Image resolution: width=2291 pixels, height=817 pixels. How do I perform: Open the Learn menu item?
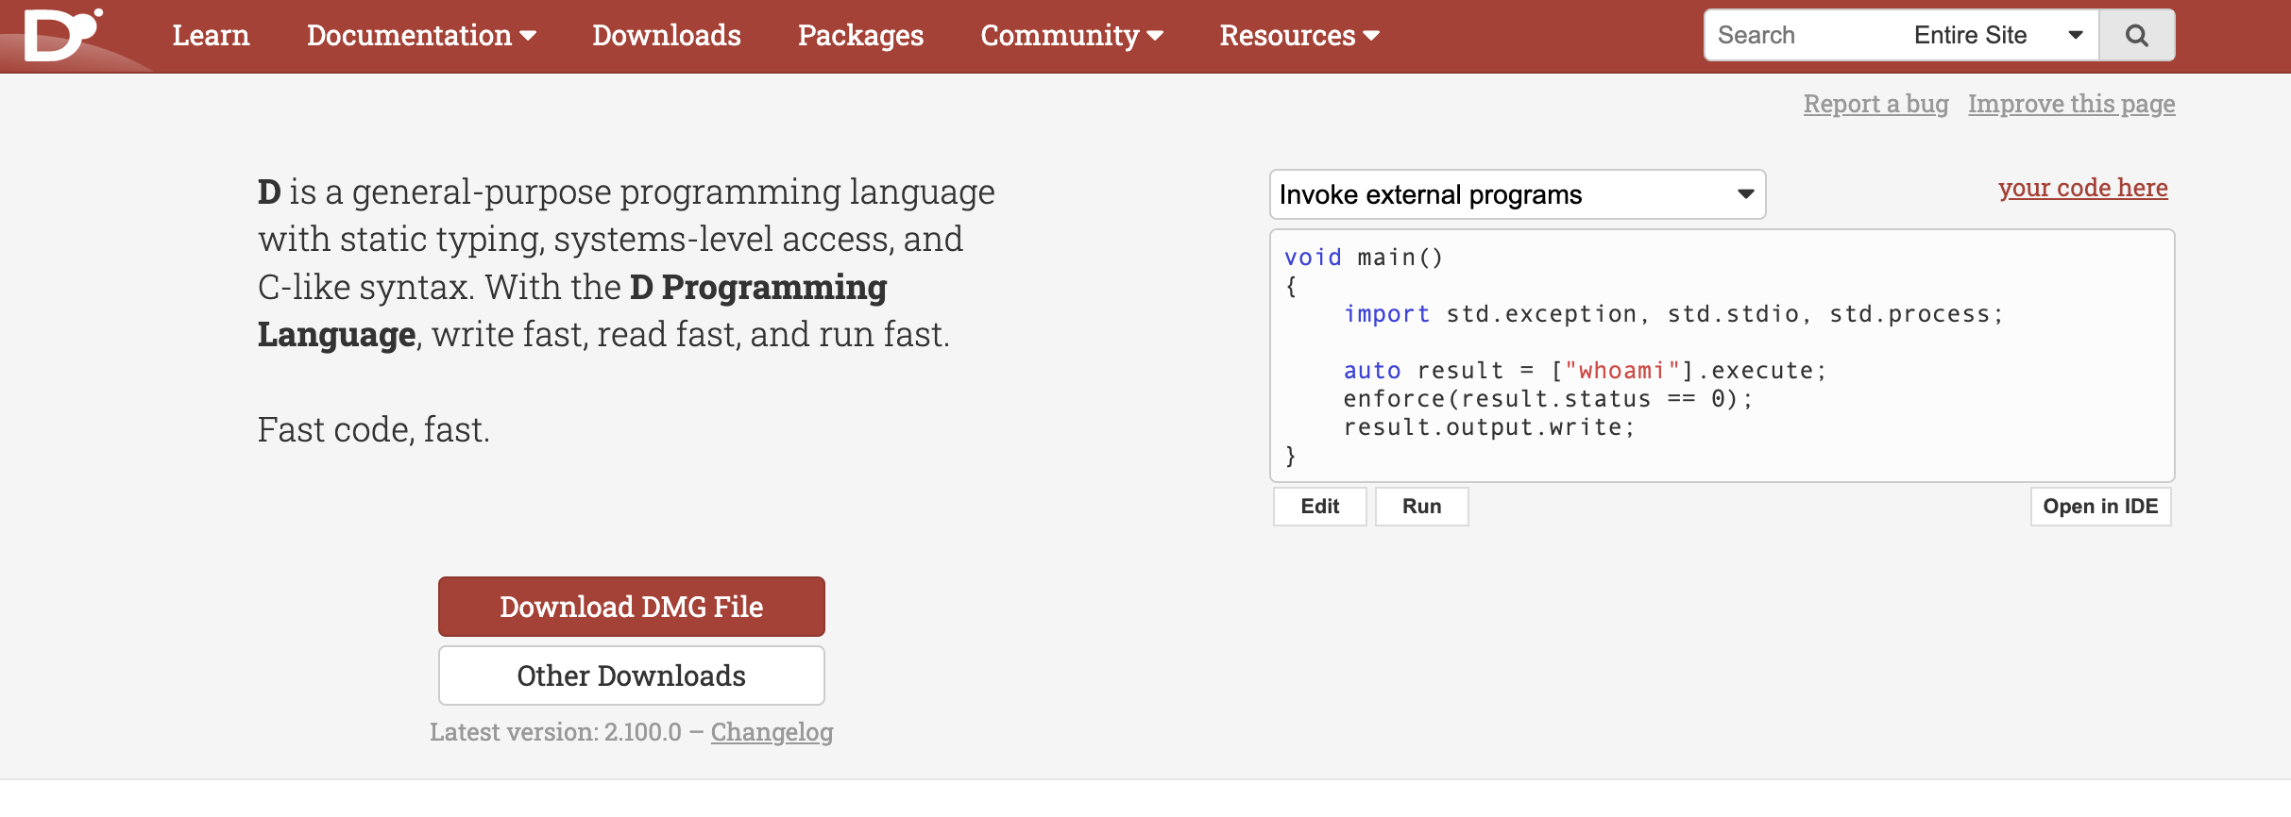pos(211,36)
